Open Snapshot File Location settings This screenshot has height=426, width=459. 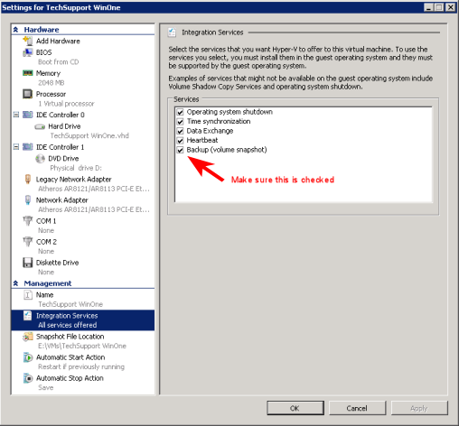coord(70,337)
